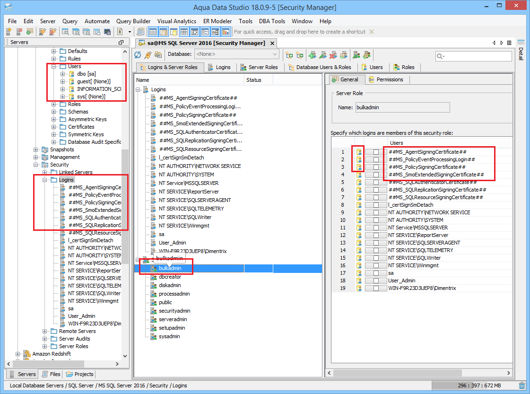The height and width of the screenshot is (394, 530).
Task: Switch to the Server Roles tab
Action: click(259, 67)
